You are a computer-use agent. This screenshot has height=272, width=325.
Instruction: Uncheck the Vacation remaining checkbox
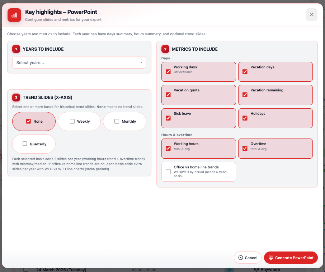tap(245, 95)
